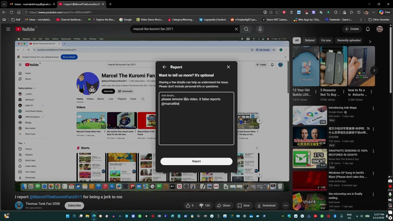Open Copilot Chat in browser toolbar
Screen dimensions: 393x221
coord(384,12)
